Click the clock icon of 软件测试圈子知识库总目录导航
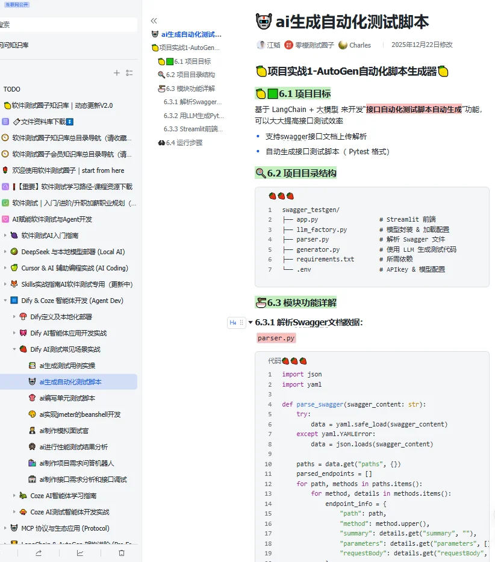Screen dimensions: 495x562 [5, 137]
